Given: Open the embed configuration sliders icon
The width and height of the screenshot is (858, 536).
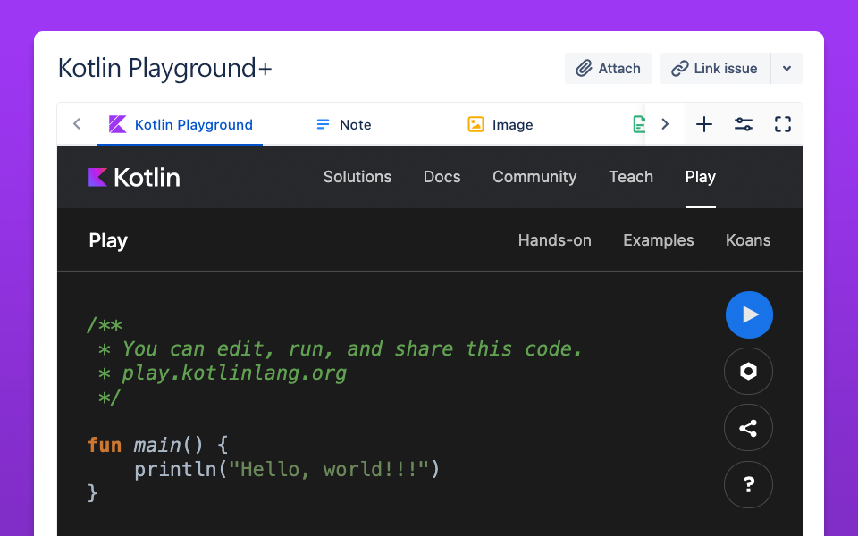Looking at the screenshot, I should point(743,124).
